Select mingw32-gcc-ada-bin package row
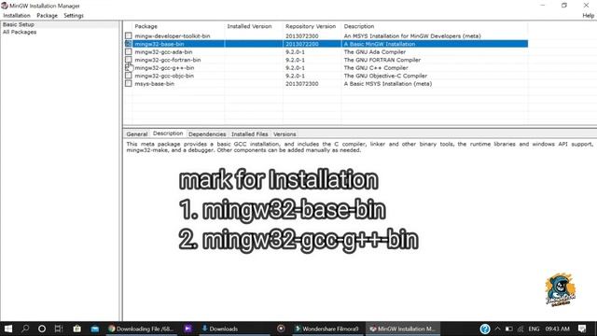Viewport: 597px width, 336px height. 326,52
